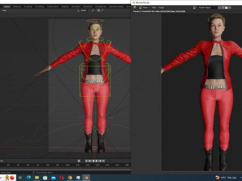
Task: Open the Image menu in render window
Action: [x=161, y=8]
